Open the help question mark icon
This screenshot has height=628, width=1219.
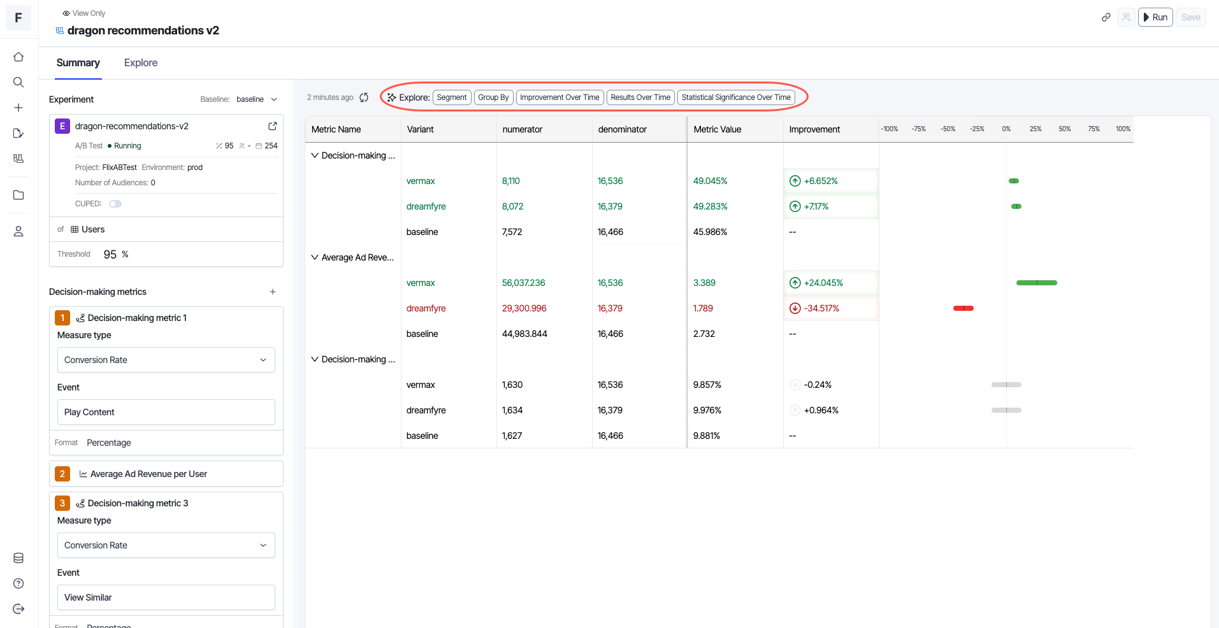pyautogui.click(x=18, y=583)
